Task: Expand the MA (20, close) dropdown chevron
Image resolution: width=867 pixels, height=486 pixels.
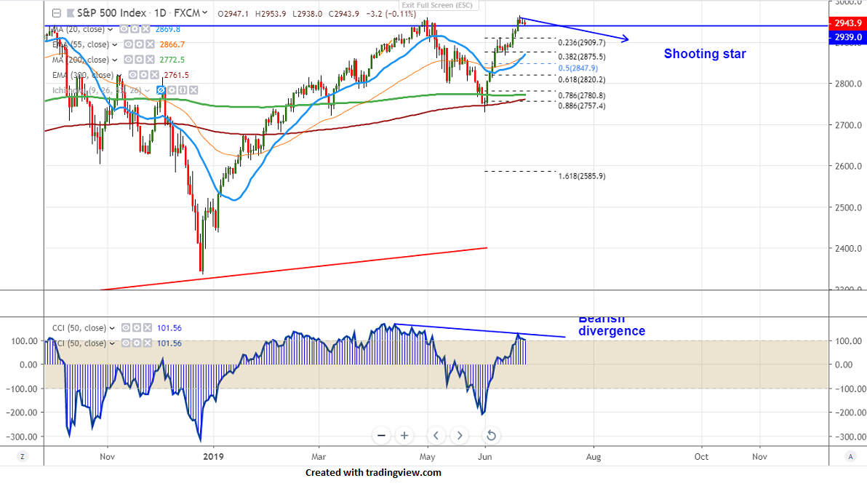Action: pyautogui.click(x=111, y=30)
